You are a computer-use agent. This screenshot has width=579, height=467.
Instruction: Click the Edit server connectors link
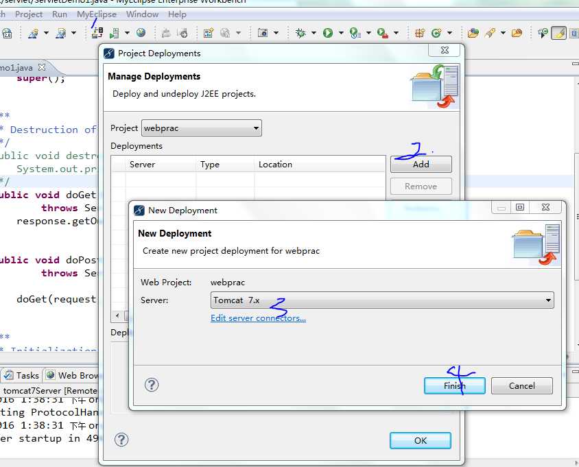(x=258, y=318)
